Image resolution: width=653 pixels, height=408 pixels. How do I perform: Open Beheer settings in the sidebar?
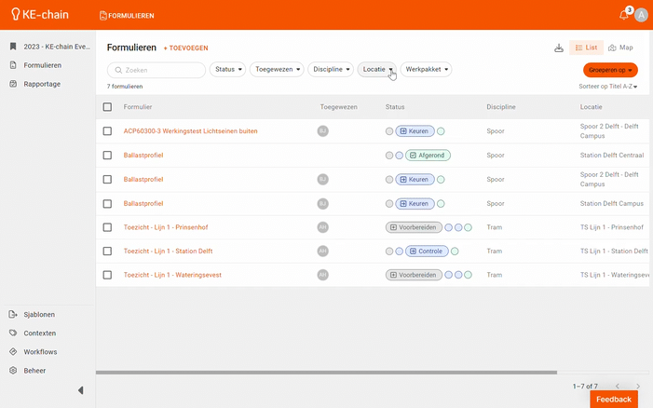pyautogui.click(x=34, y=370)
